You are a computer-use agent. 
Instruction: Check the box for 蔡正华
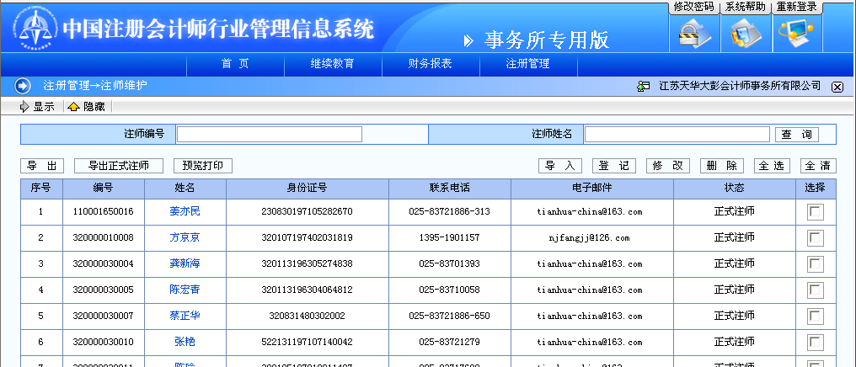pos(815,316)
